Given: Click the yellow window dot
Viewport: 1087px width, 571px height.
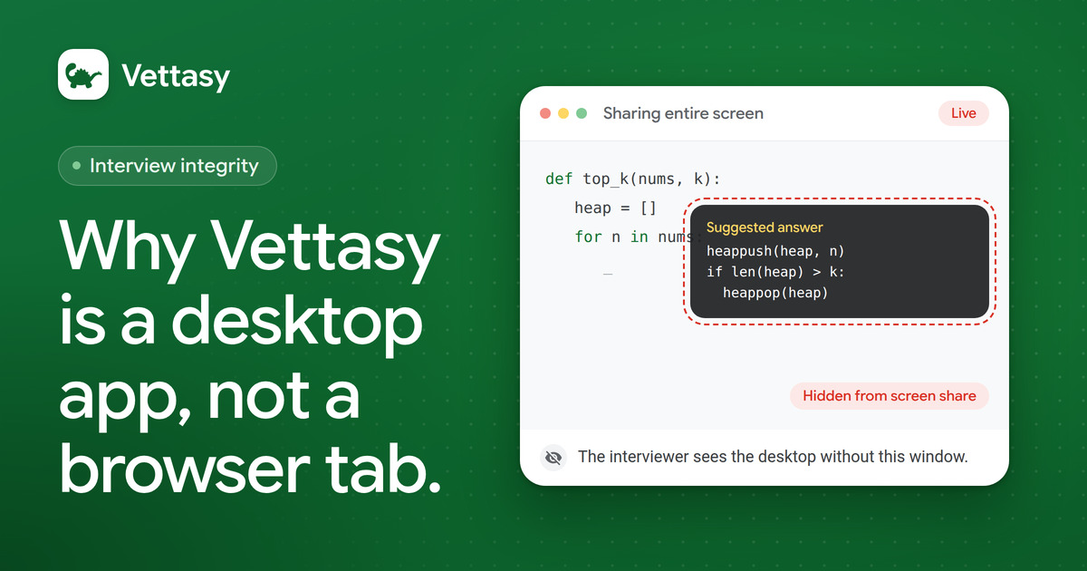Looking at the screenshot, I should 563,113.
